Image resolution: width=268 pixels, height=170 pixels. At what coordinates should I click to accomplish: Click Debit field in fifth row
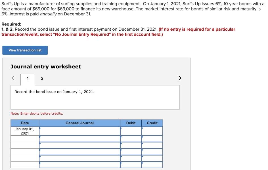131,158
